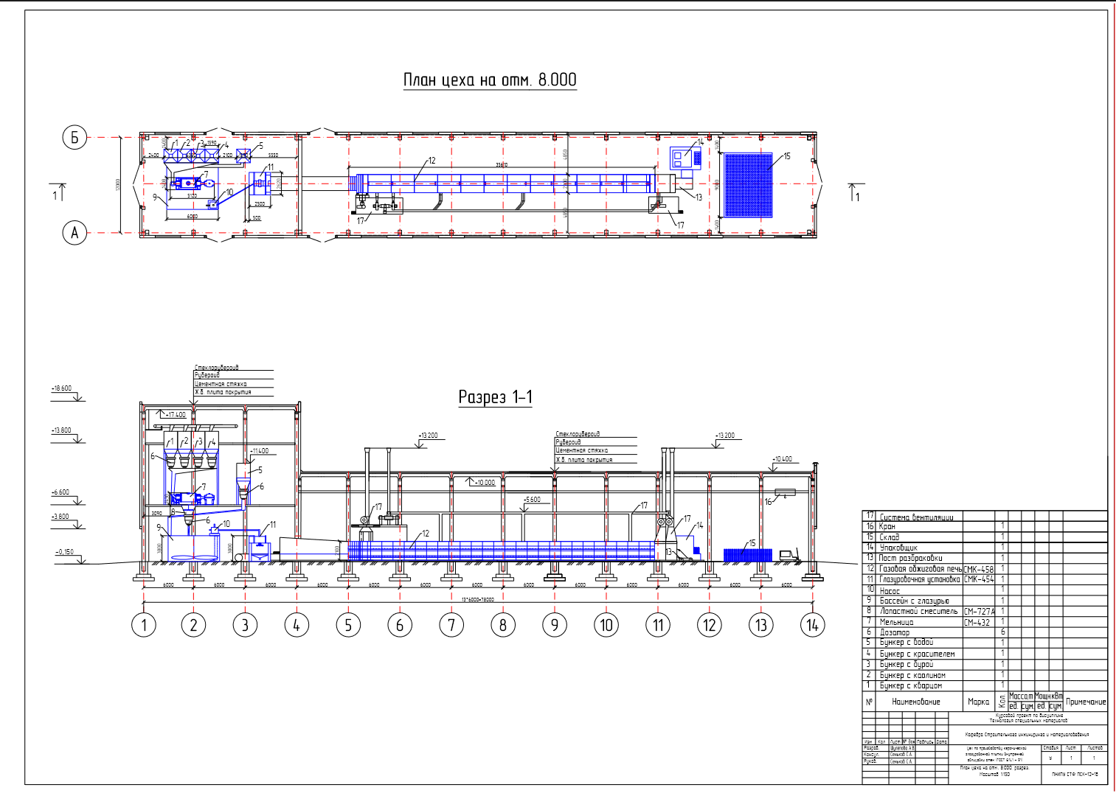Click the +10.400 elevation label near the crane
1116x793 pixels.
pos(782,459)
